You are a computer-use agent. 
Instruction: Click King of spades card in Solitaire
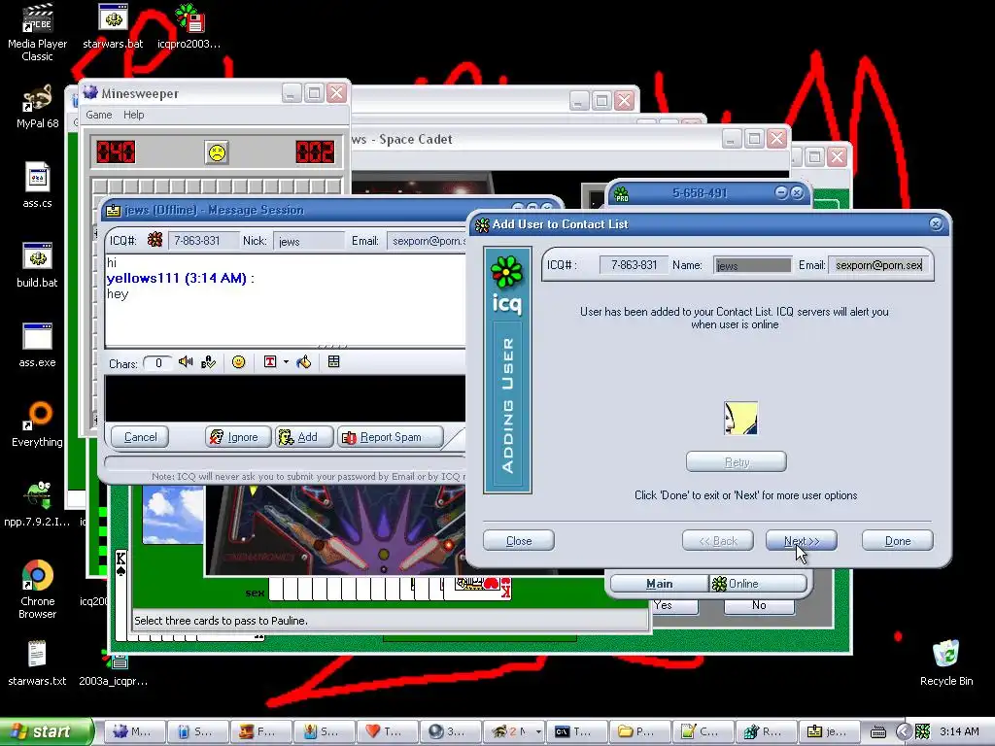tap(121, 593)
